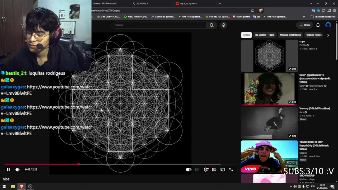
Task: Open the V-a-m-p (Official Visualizer) title
Action: 314,108
